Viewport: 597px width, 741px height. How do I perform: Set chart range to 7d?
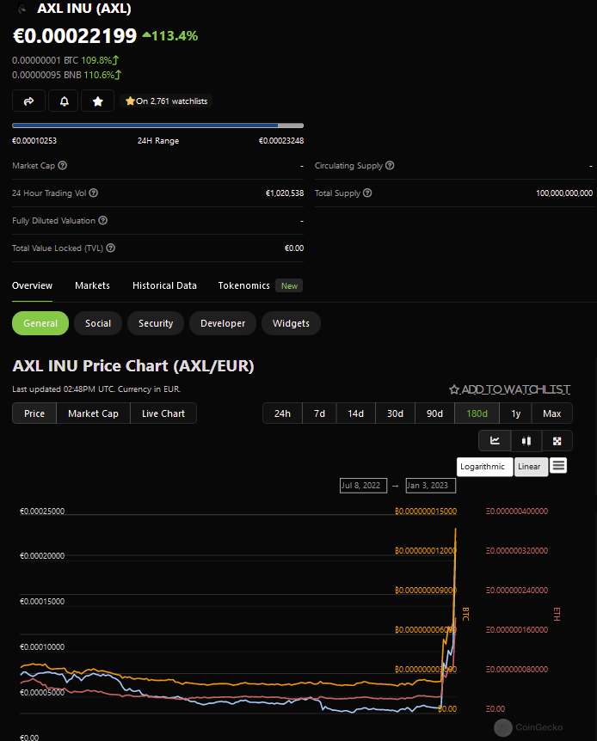[319, 413]
